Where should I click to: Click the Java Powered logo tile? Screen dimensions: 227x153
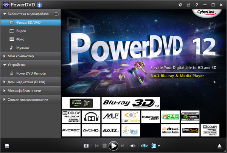pyautogui.click(x=131, y=130)
